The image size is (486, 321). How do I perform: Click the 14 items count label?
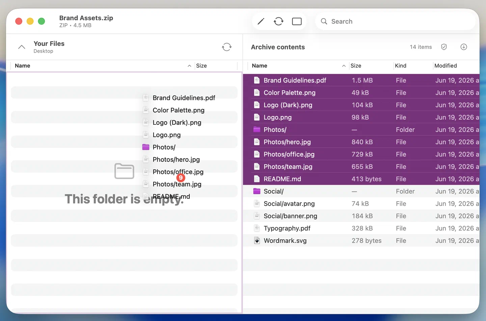tap(421, 47)
